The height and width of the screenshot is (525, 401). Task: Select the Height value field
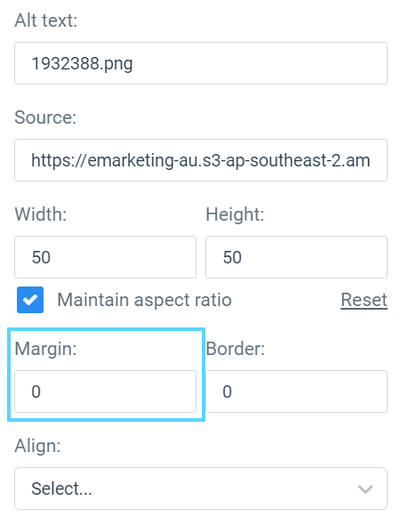296,257
